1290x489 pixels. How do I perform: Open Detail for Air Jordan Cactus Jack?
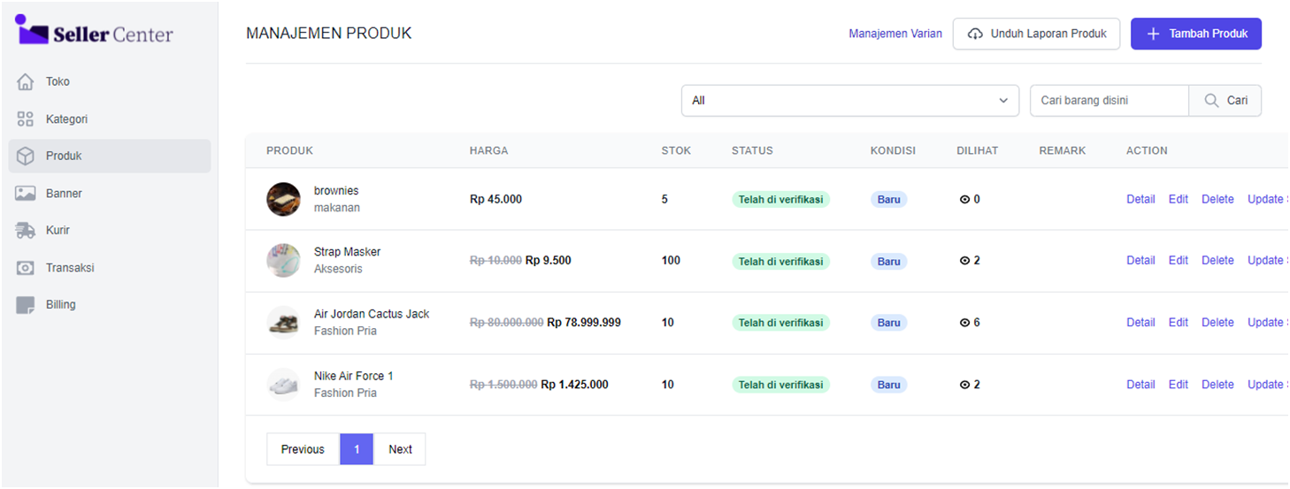1140,323
